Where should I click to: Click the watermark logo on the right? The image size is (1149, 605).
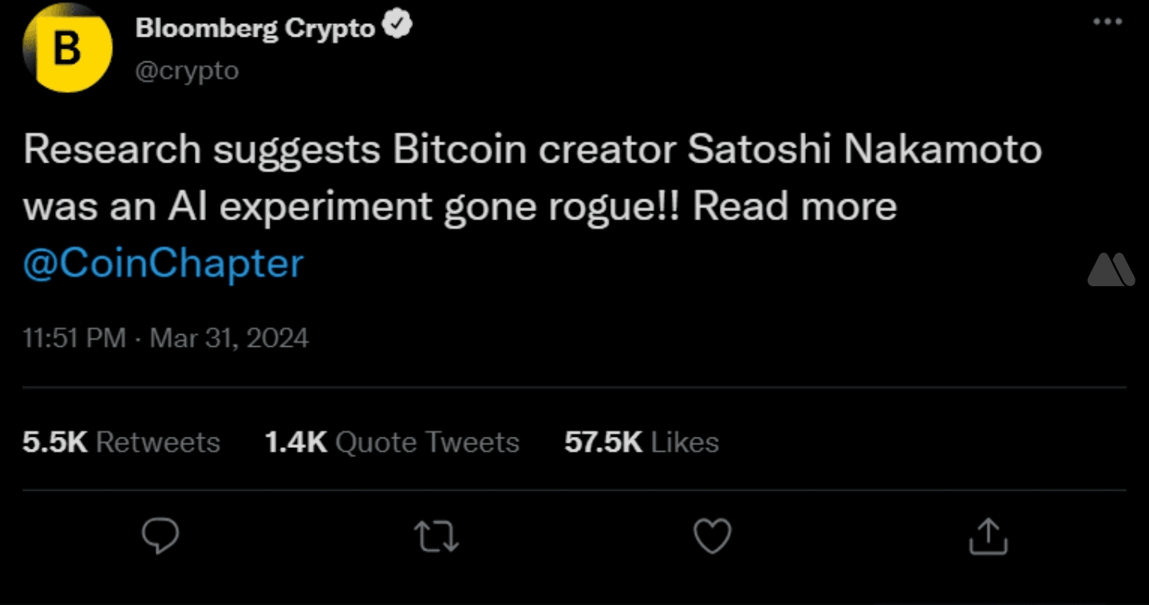(x=1111, y=269)
